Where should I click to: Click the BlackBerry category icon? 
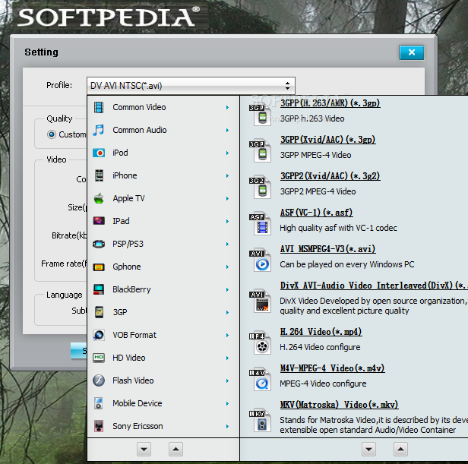click(x=99, y=289)
